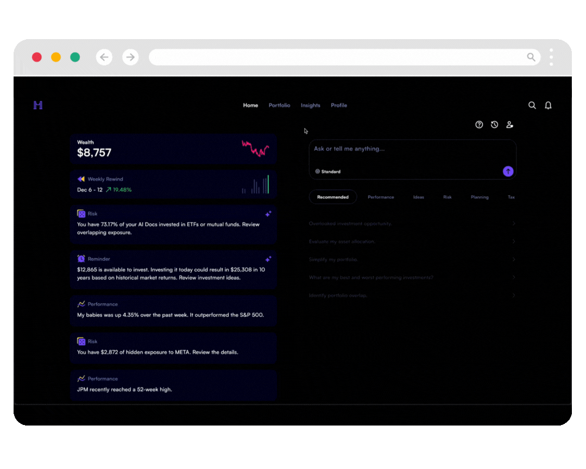Go to Home nav item

pos(250,105)
